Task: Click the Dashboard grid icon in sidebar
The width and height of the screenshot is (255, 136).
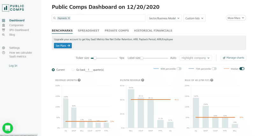Action: (4, 20)
